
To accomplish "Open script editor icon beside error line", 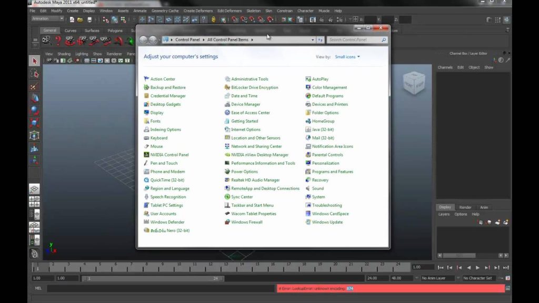I will pos(508,289).
